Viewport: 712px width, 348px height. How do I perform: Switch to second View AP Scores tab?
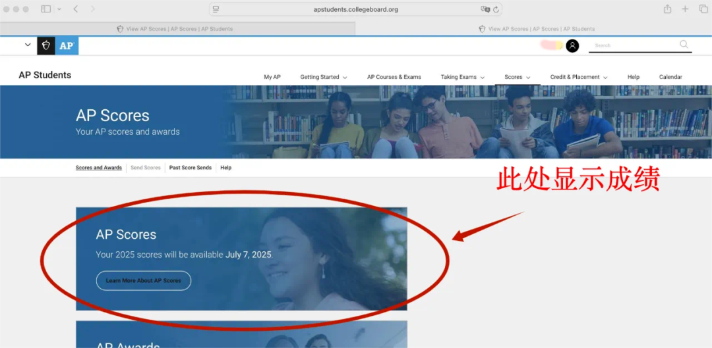[x=533, y=28]
